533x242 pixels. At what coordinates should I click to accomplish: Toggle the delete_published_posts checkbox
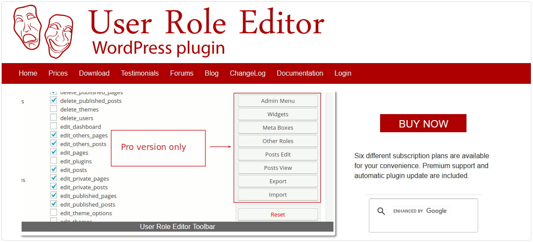coord(54,100)
